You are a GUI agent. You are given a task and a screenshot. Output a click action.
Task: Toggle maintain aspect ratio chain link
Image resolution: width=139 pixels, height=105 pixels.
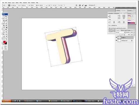pyautogui.click(x=37, y=5)
